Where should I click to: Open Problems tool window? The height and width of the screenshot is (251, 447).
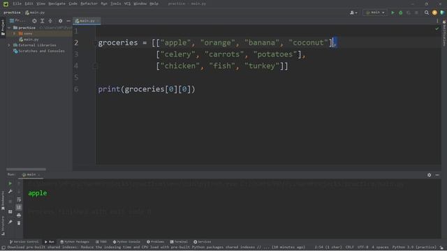click(155, 242)
